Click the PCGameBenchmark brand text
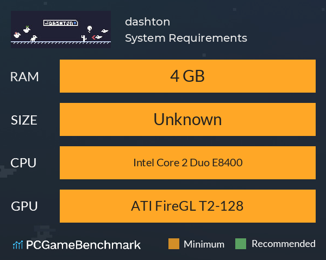326x260 pixels. tap(83, 245)
